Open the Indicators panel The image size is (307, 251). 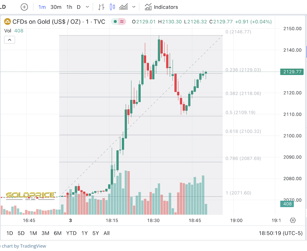(161, 7)
